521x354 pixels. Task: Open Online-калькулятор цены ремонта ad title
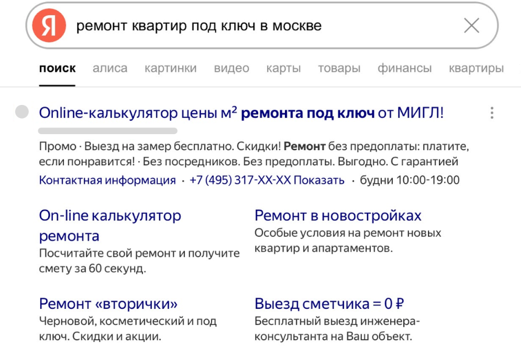click(x=241, y=113)
